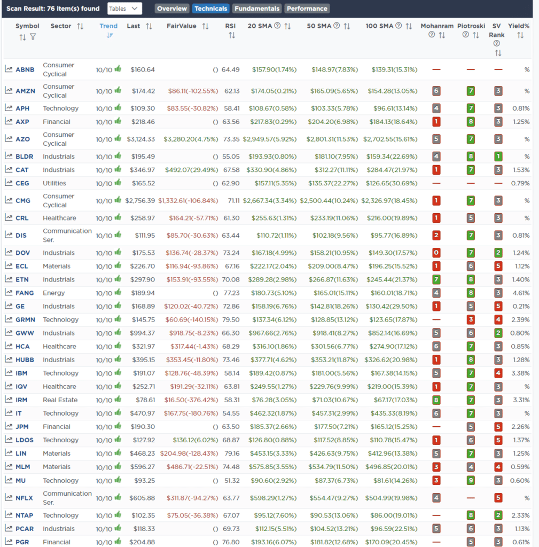Screen dimensions: 539x547
Task: Sort by Trend descending icon
Action: [110, 35]
